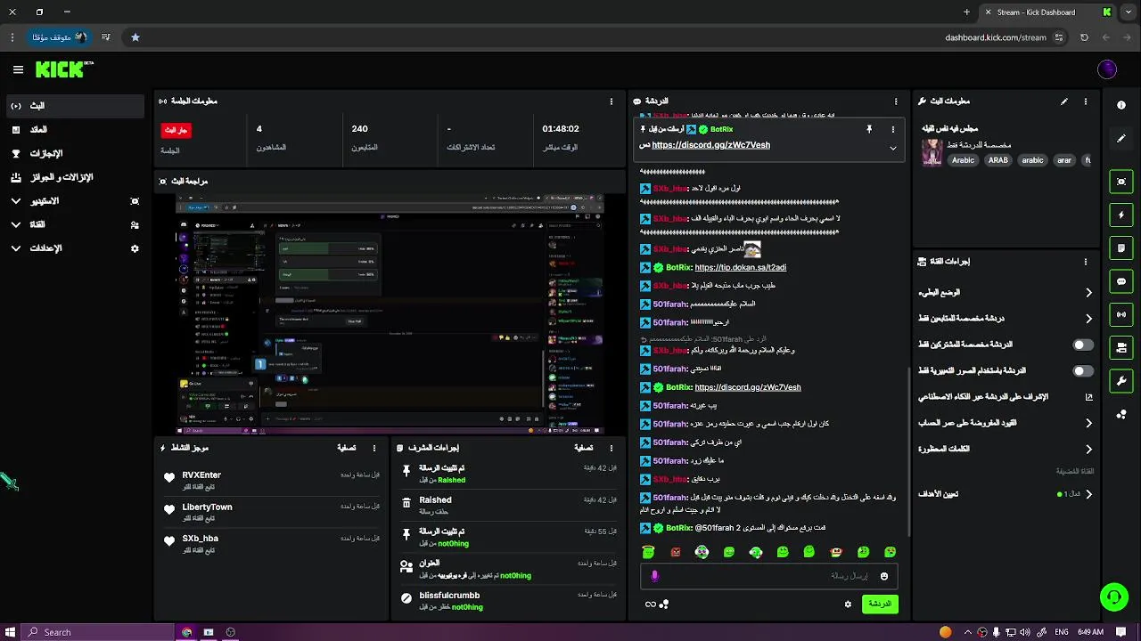The image size is (1141, 641).
Task: Open channel actions panel three-dot menu
Action: pyautogui.click(x=1085, y=262)
